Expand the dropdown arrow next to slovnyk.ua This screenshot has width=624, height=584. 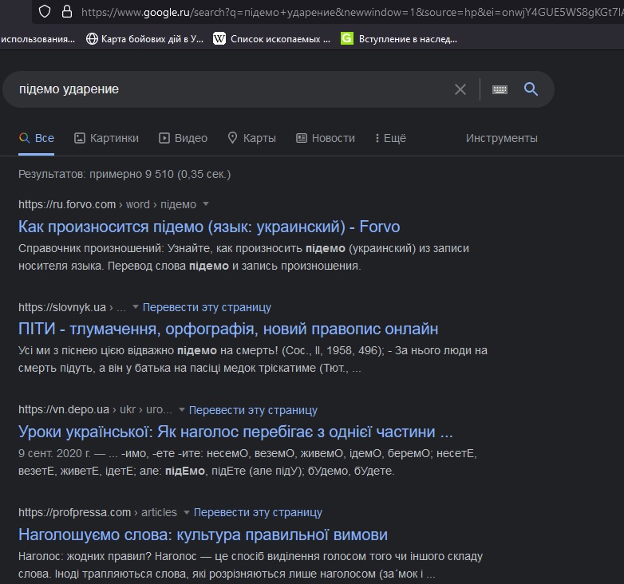136,306
